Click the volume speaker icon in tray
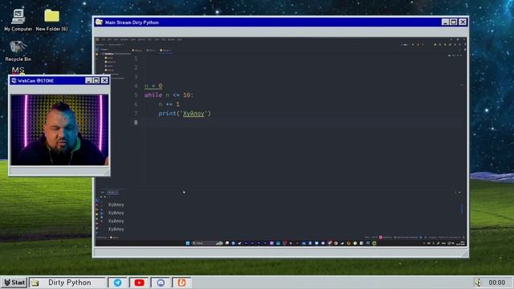 [x=479, y=282]
